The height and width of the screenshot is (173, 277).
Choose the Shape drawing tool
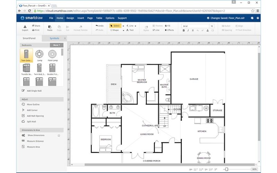[115, 30]
